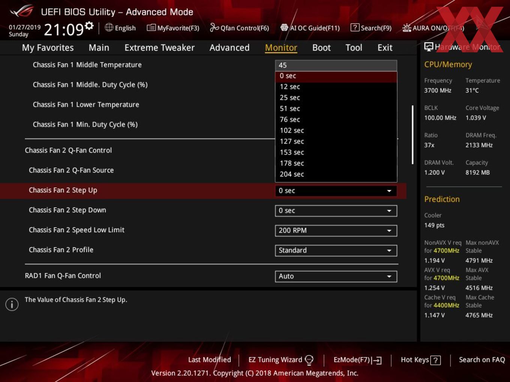The image size is (510, 382).
Task: Open Chassis Fan 2 Step Down dropdown
Action: [x=336, y=210]
